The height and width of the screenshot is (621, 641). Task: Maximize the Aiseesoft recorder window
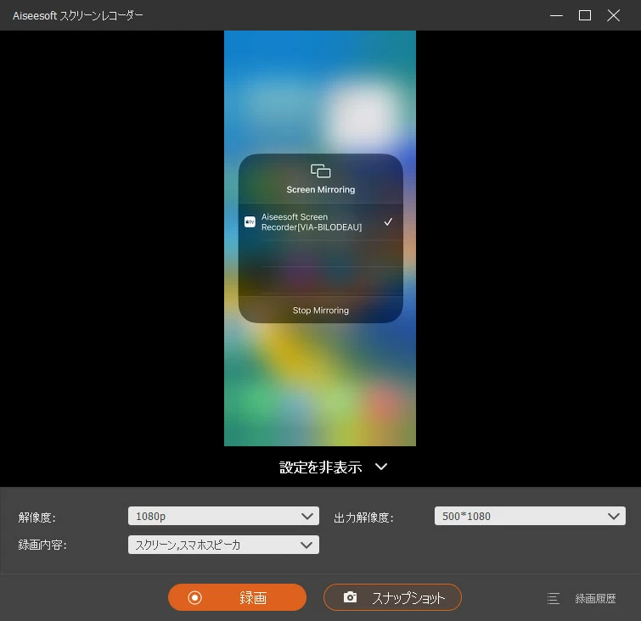tap(585, 15)
